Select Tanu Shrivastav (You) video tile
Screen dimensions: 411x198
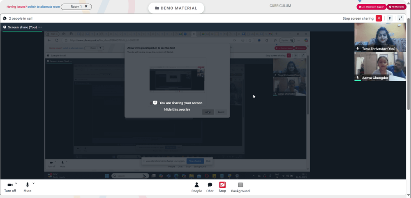380,37
